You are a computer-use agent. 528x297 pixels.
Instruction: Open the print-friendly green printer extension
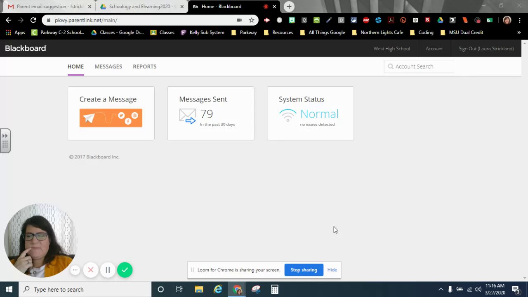pyautogui.click(x=316, y=20)
